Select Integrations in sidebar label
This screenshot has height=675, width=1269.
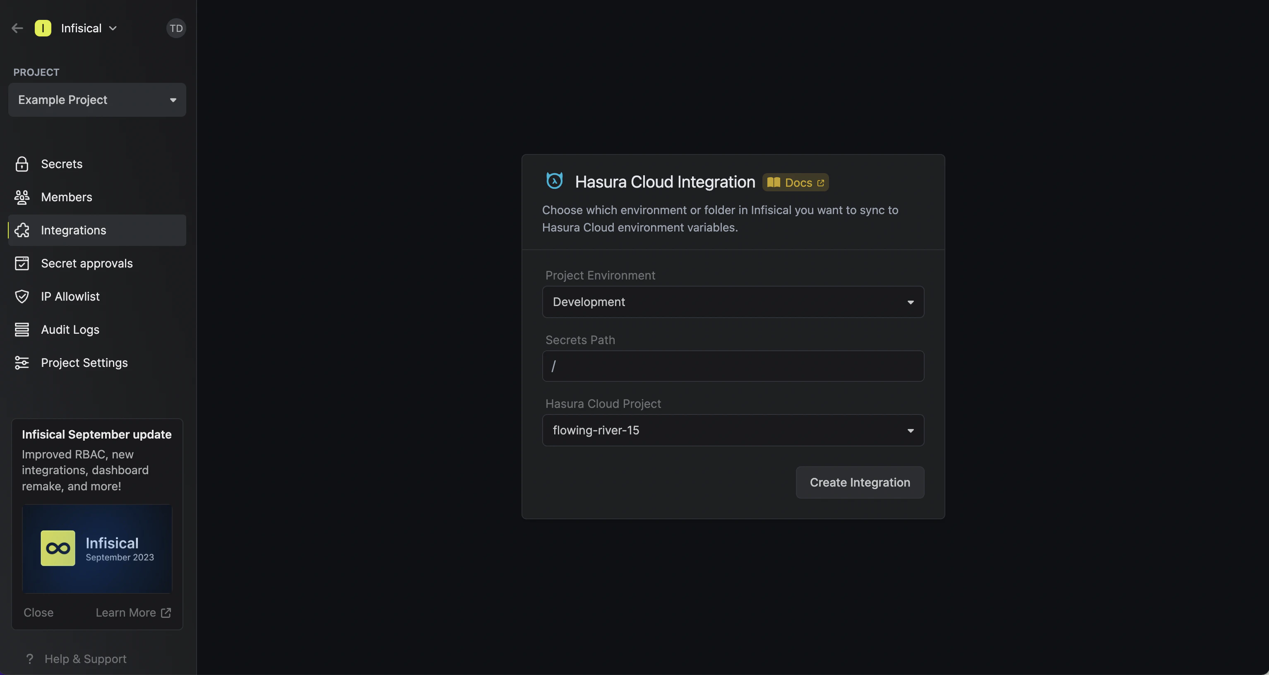point(73,230)
